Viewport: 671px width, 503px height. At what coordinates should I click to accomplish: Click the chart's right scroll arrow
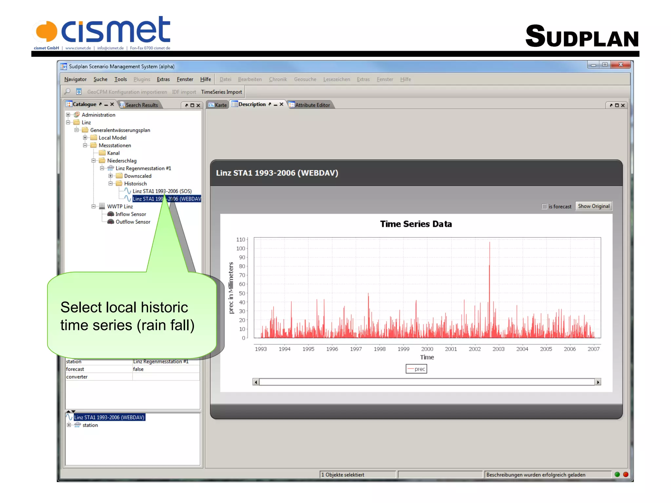point(598,382)
